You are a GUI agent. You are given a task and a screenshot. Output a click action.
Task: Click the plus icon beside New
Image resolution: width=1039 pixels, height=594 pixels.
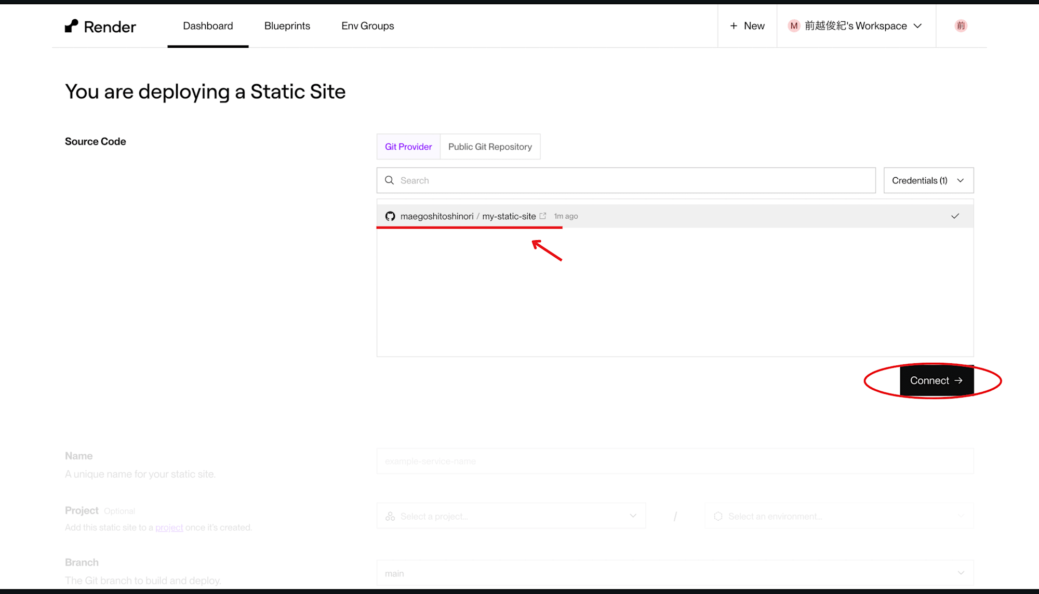click(734, 26)
